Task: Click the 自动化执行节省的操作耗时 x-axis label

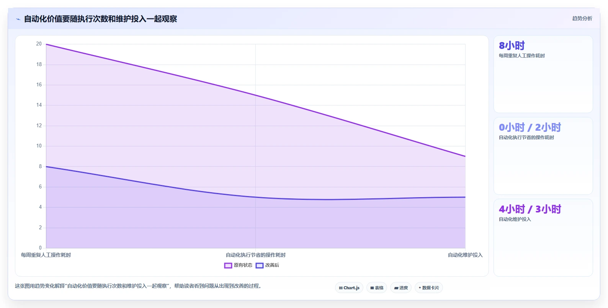Action: coord(255,255)
